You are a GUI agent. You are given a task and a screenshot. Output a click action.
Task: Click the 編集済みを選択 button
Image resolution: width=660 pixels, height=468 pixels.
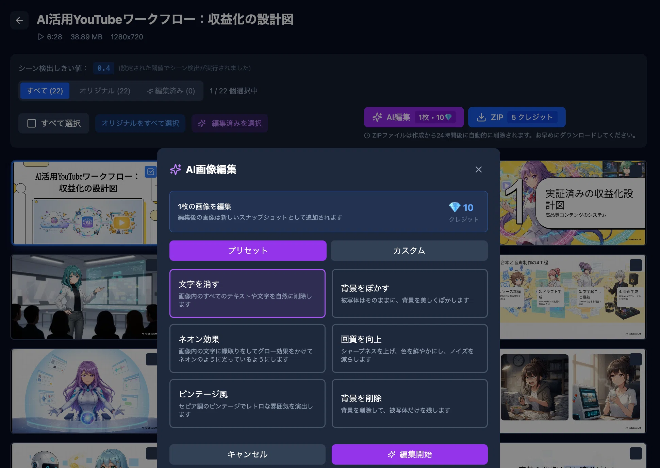230,123
